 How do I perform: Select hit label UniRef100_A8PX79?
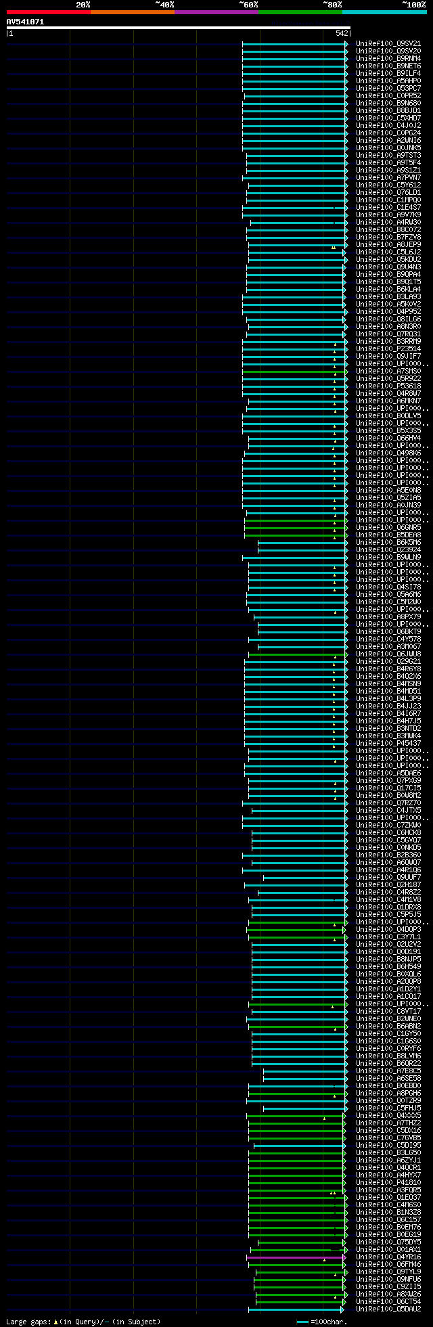388,616
